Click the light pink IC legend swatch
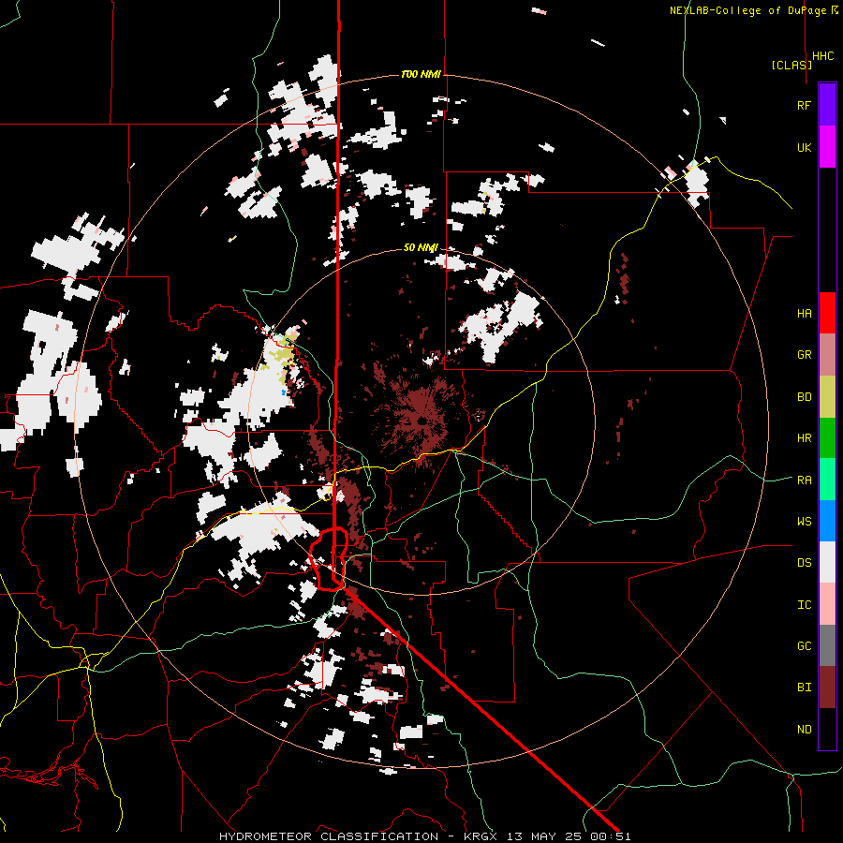This screenshot has height=843, width=843. pos(827,604)
